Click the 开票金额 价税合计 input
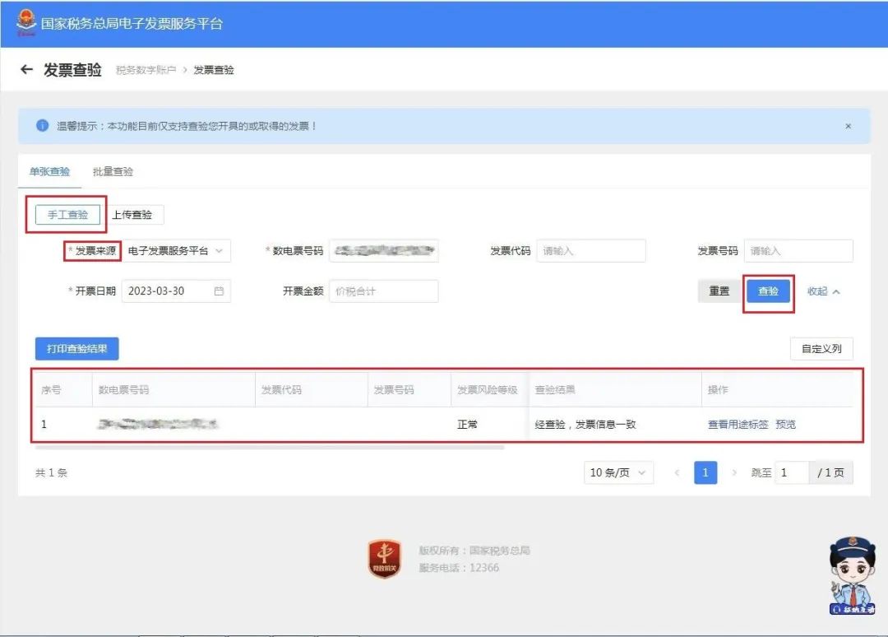This screenshot has height=637, width=888. (x=384, y=291)
